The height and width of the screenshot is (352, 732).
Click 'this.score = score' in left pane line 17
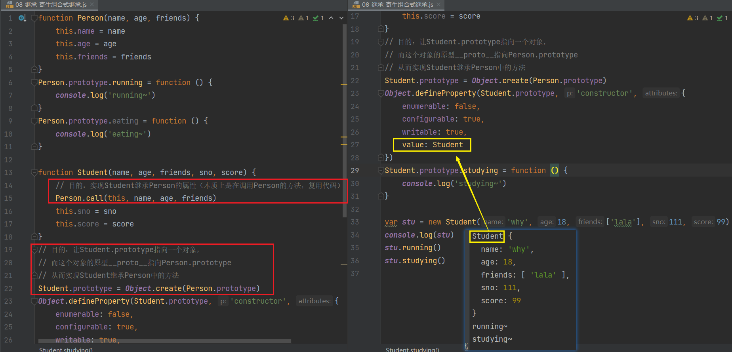(x=95, y=224)
